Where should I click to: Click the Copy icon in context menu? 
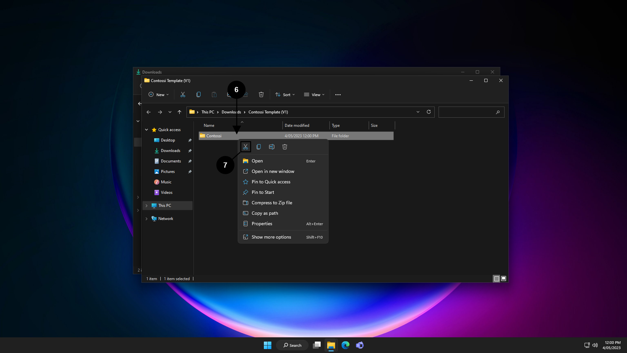pyautogui.click(x=259, y=147)
